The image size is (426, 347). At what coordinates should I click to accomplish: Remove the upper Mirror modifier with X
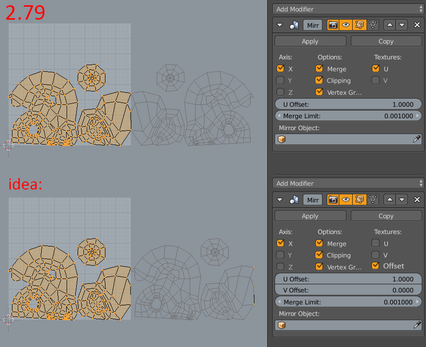[417, 25]
